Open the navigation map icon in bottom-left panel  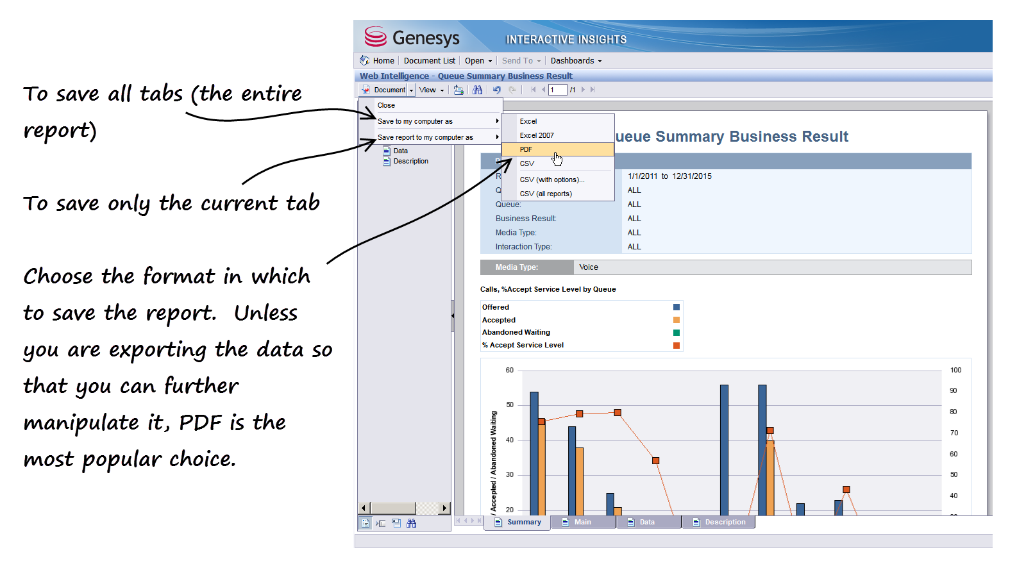click(365, 523)
